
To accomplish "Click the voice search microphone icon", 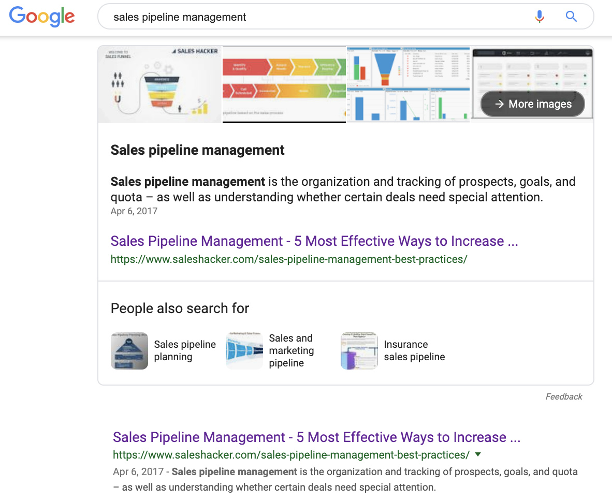I will point(540,17).
